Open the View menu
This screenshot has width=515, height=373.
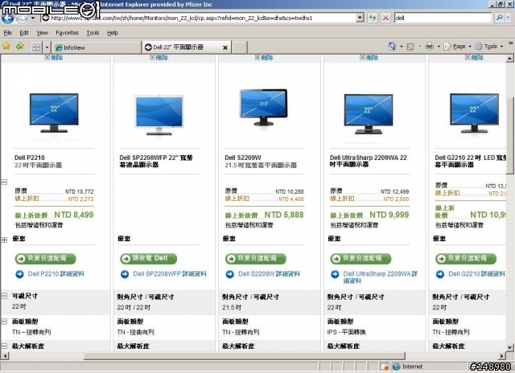pyautogui.click(x=43, y=33)
